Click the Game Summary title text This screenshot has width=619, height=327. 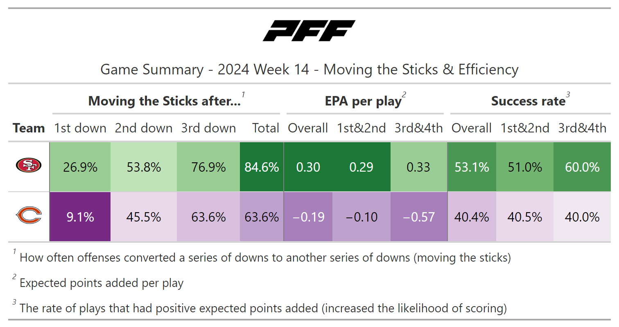point(309,69)
